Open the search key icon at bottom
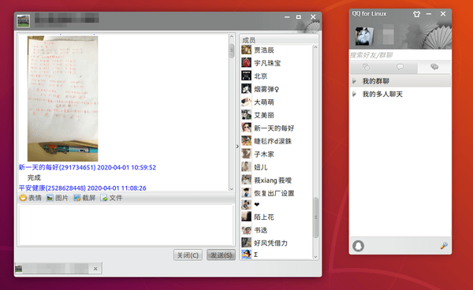 point(444,246)
